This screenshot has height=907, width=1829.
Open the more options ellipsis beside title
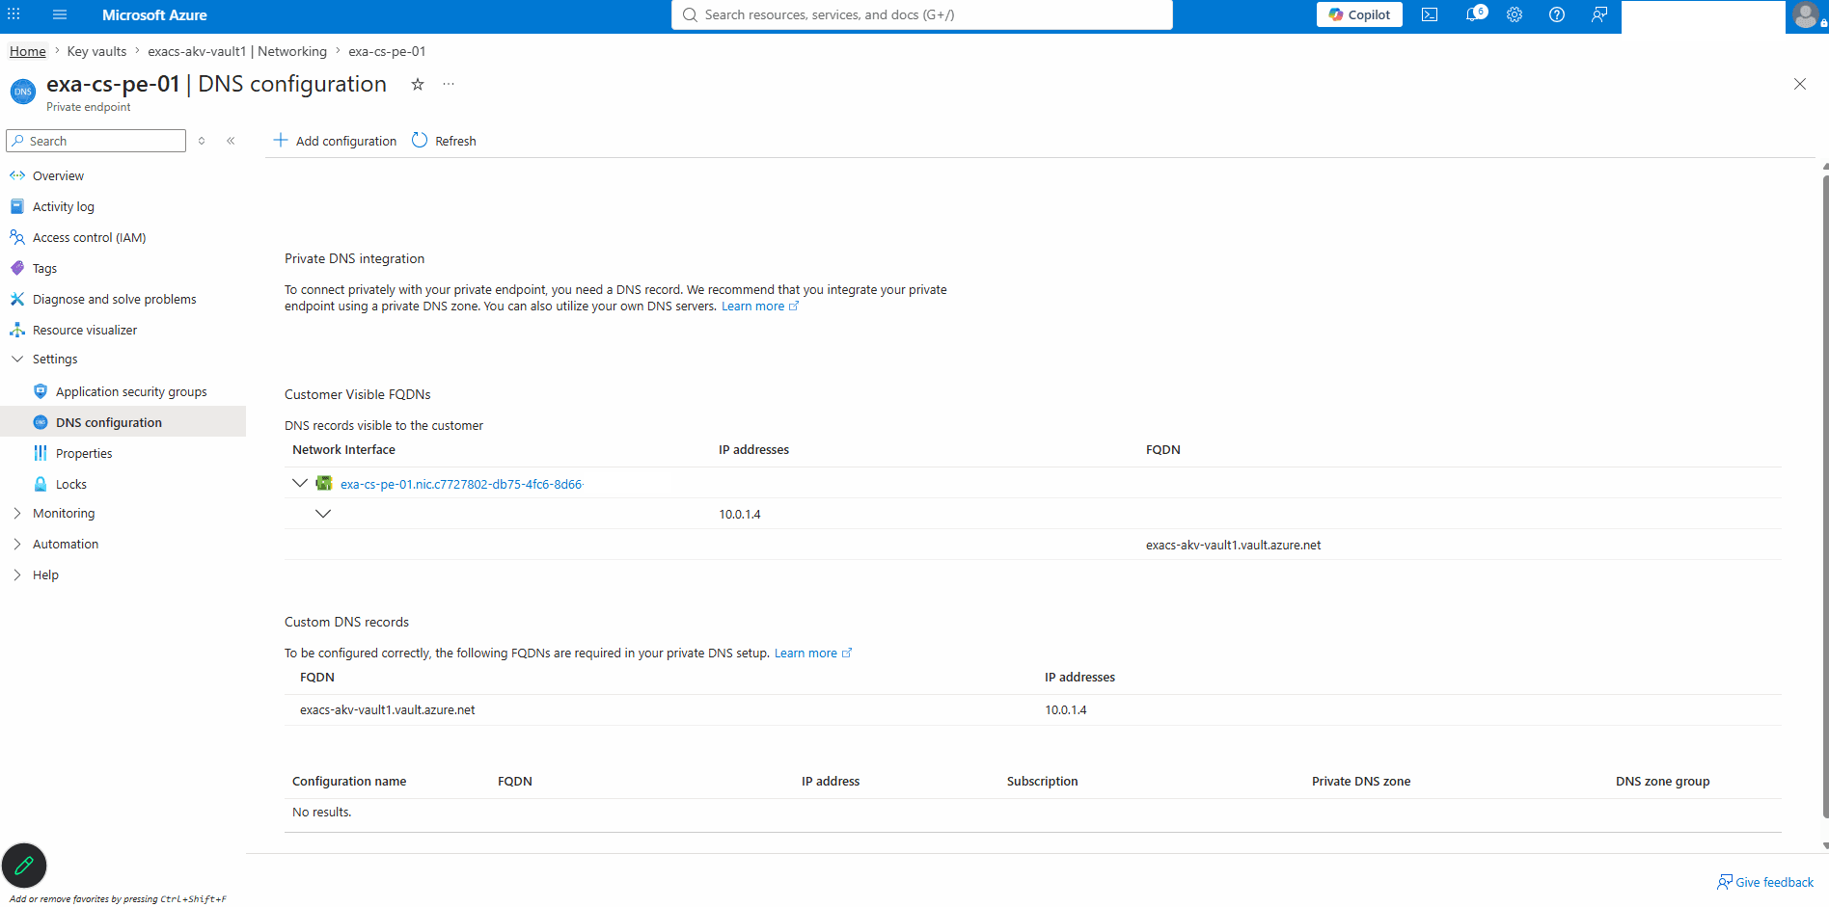coord(449,84)
